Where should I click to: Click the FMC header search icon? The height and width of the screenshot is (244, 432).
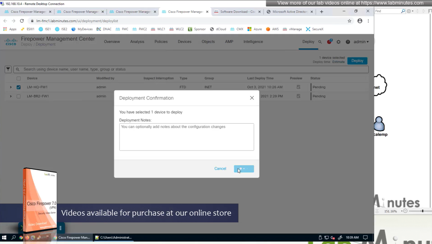point(320,42)
